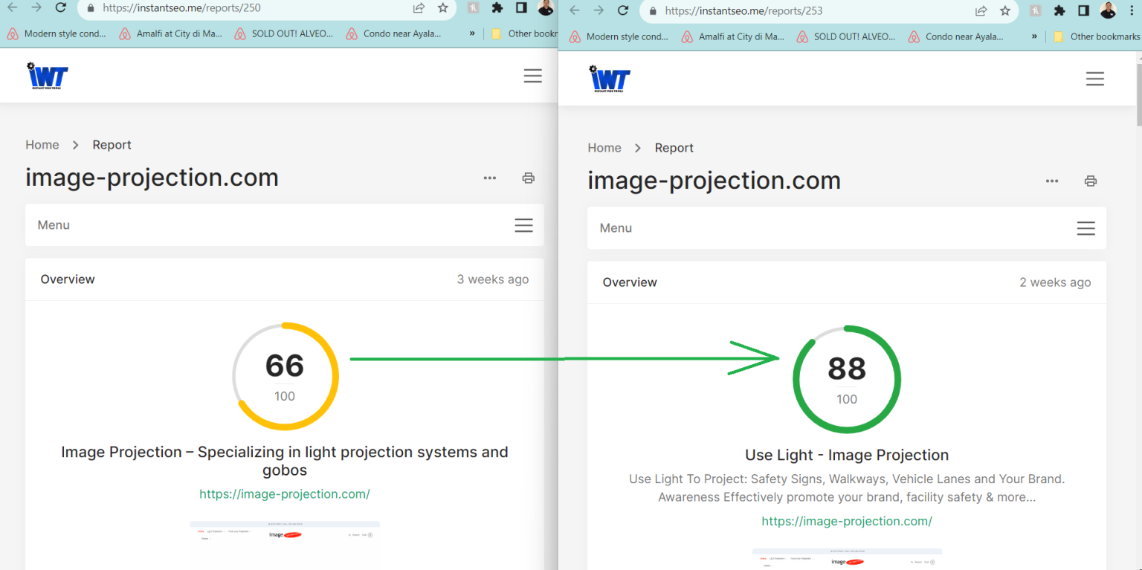Click the print icon in the right report

[x=1090, y=181]
